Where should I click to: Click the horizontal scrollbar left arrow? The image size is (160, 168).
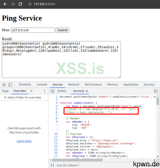[50, 160]
